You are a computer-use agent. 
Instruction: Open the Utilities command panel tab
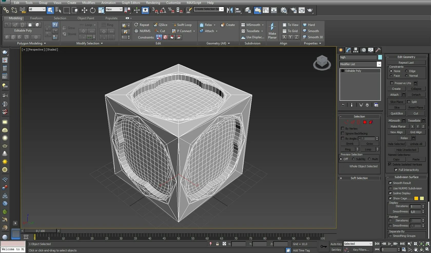378,50
